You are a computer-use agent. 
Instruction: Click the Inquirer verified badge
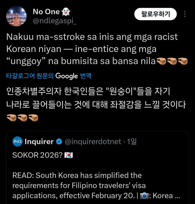59,142
